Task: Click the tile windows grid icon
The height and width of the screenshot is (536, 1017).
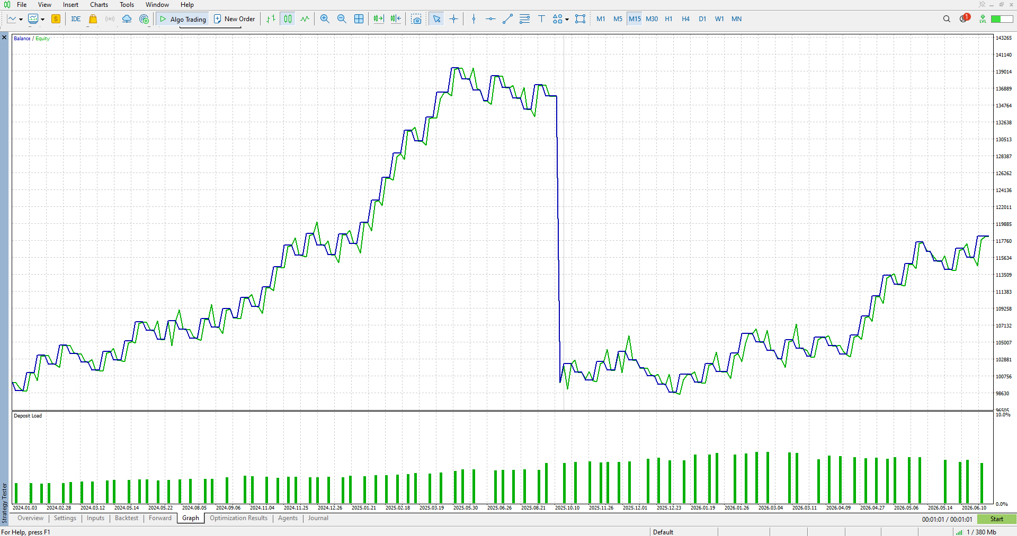Action: tap(359, 19)
